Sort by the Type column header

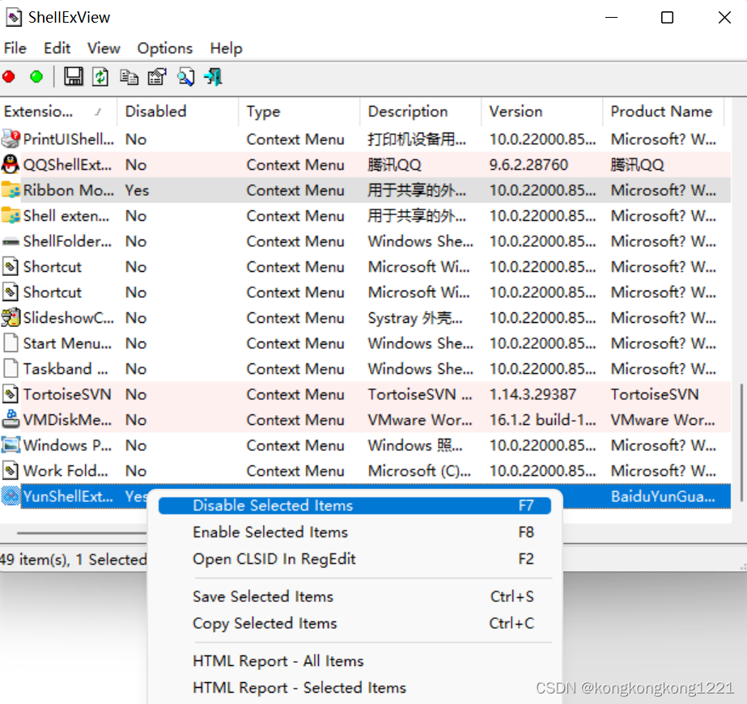299,112
